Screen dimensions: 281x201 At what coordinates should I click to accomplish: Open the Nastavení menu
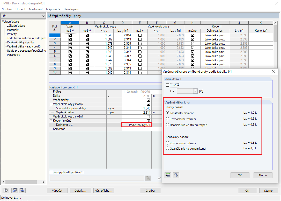pyautogui.click(x=36, y=9)
